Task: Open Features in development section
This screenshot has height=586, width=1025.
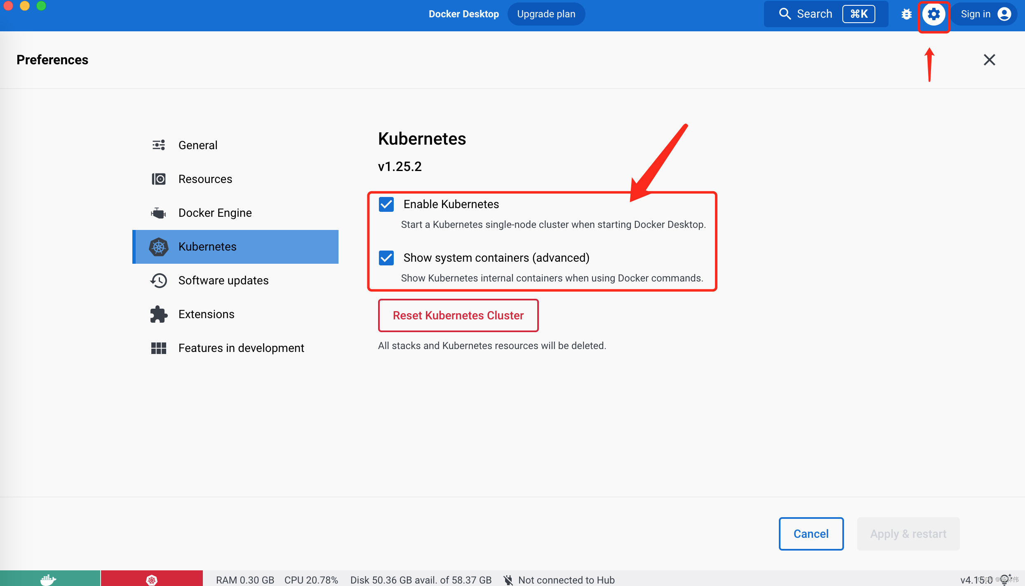Action: (x=235, y=348)
